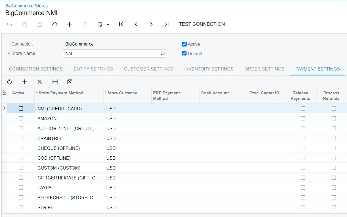This screenshot has height=217, width=347.
Task: Export the grid to Excel
Action: click(x=70, y=82)
